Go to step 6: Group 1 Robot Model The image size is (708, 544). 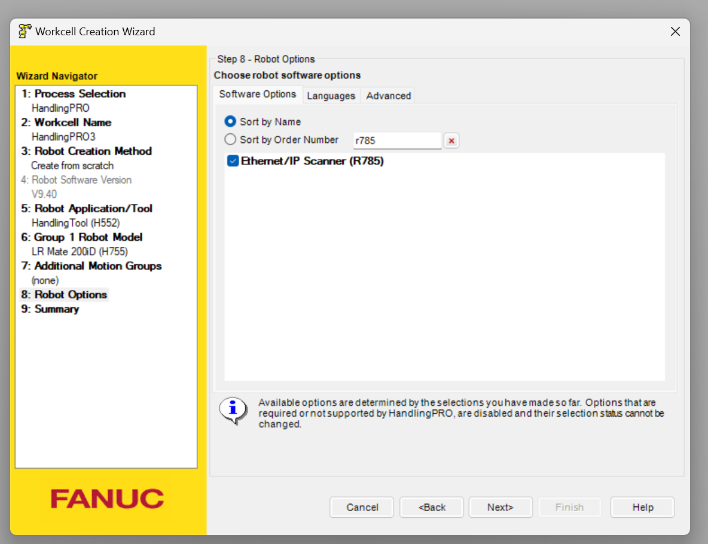pyautogui.click(x=82, y=237)
